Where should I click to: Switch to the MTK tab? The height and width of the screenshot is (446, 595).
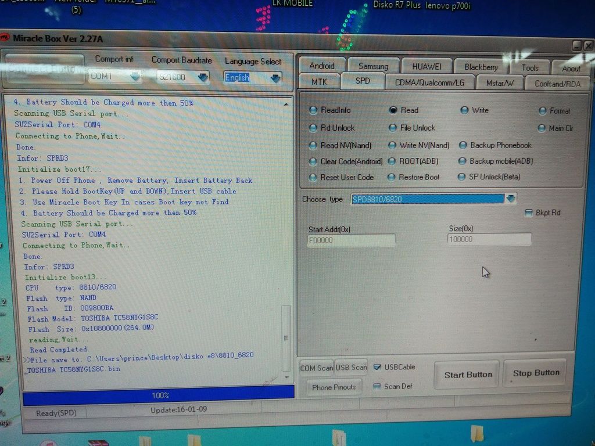319,82
